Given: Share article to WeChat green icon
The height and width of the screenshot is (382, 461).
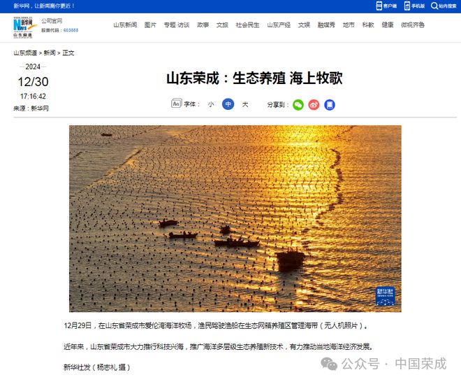Looking at the screenshot, I should [298, 105].
